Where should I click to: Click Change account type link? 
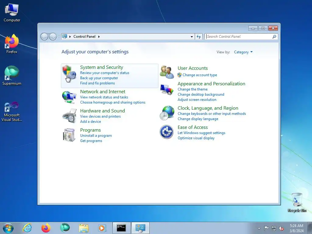click(200, 75)
